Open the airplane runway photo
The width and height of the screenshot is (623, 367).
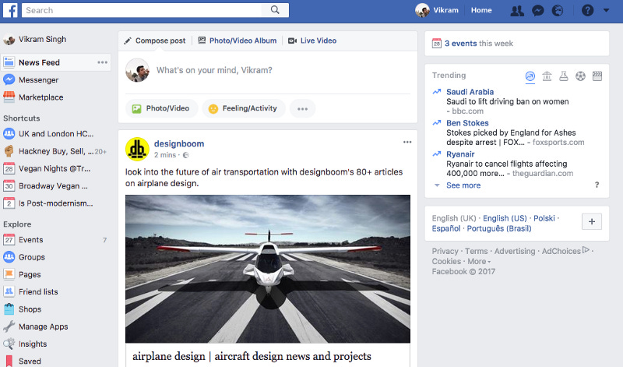[268, 269]
